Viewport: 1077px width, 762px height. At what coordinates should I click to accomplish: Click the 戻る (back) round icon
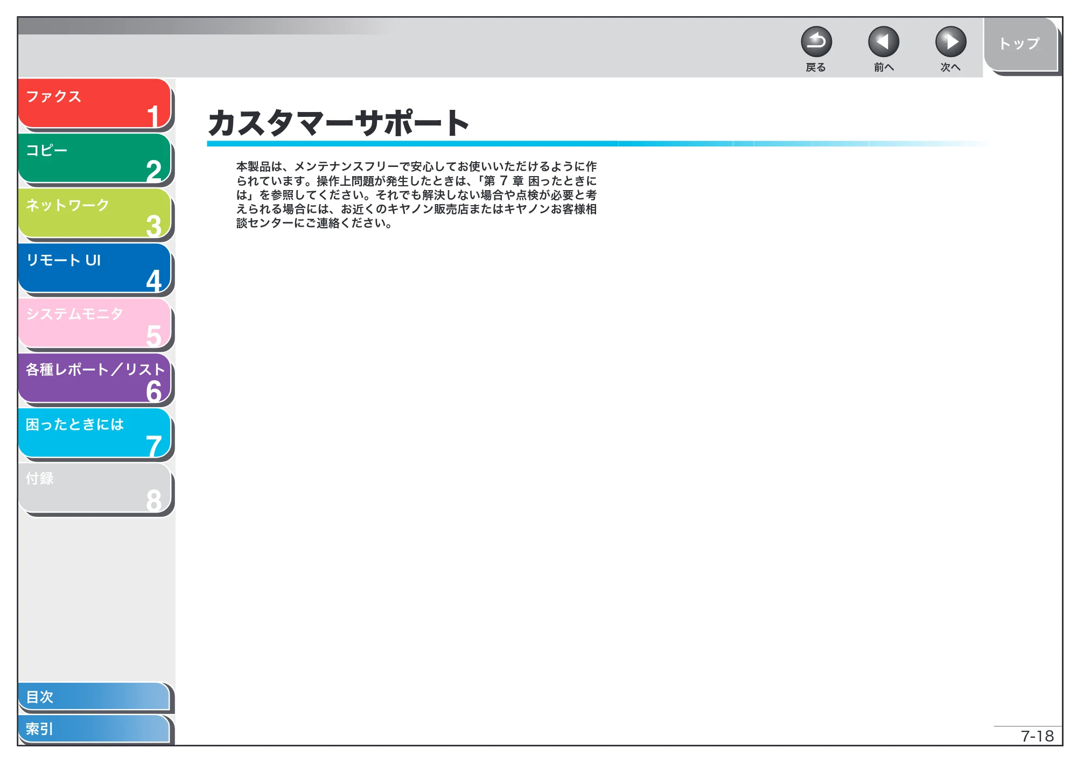click(816, 41)
